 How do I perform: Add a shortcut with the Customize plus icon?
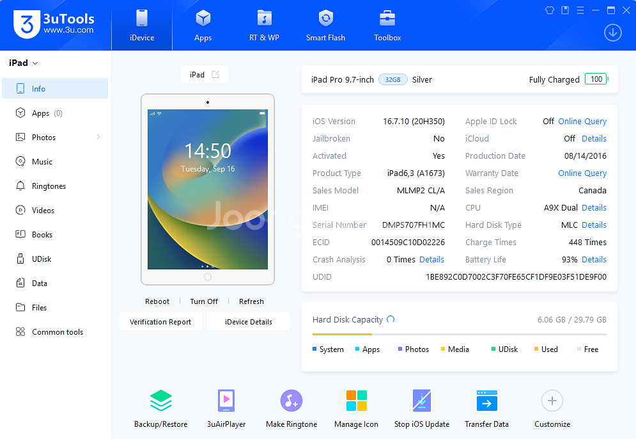click(x=552, y=401)
